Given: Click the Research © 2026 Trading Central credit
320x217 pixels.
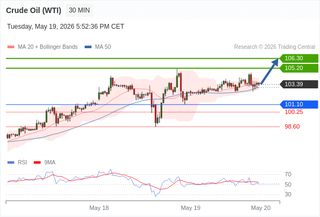Looking at the screenshot, I should 274,47.
